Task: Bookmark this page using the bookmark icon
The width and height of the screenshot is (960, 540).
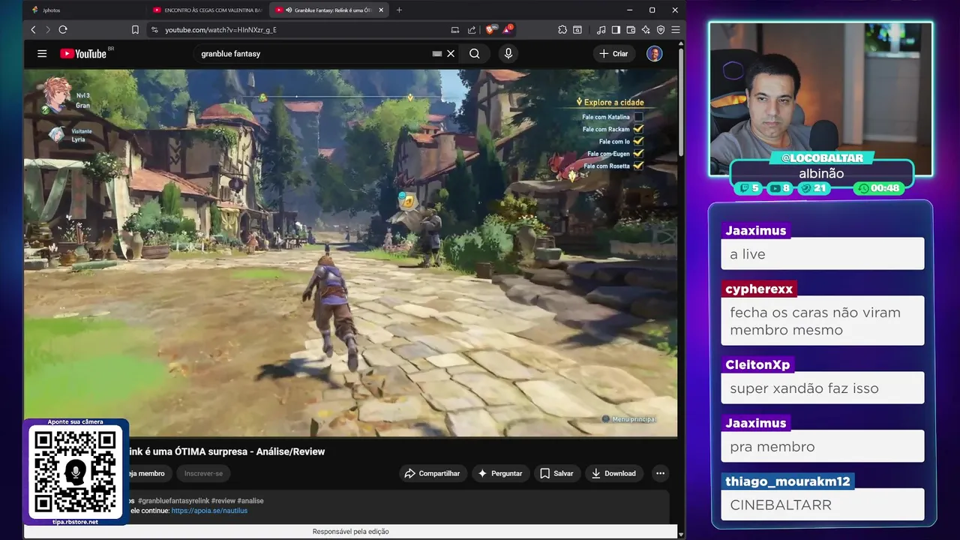Action: click(x=135, y=29)
